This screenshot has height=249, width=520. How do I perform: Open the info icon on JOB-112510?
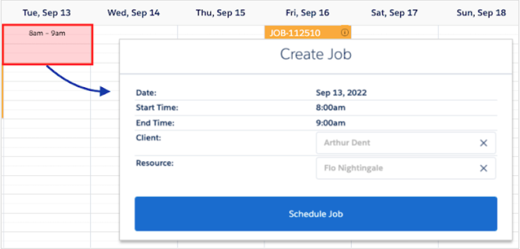pos(345,32)
